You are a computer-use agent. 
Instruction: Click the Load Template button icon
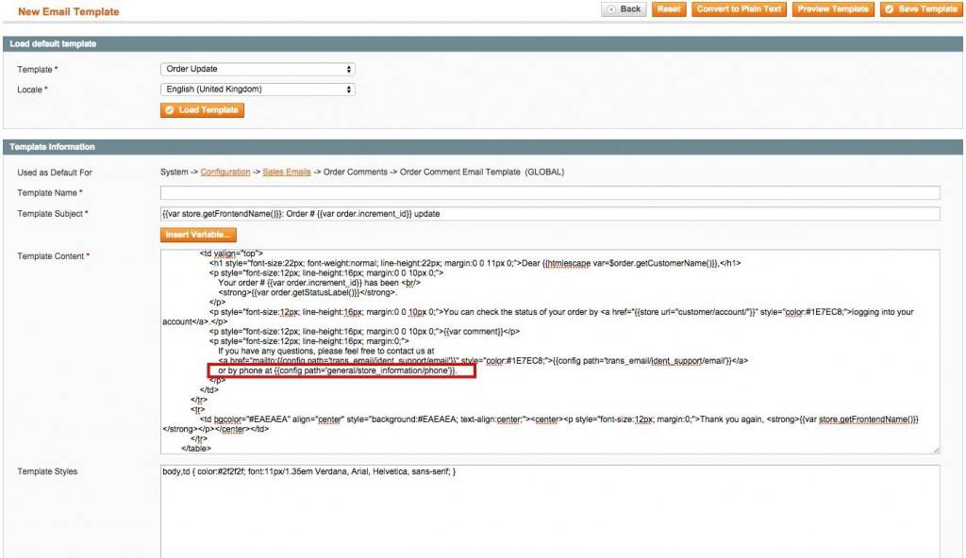[170, 110]
